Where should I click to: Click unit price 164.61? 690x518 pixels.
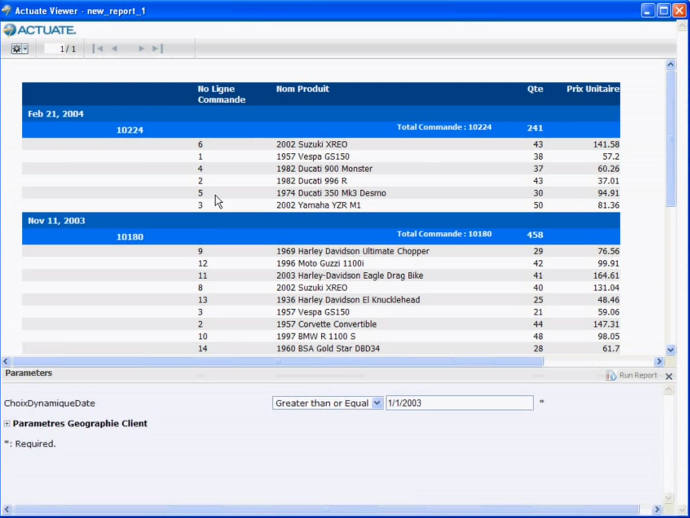pyautogui.click(x=606, y=276)
